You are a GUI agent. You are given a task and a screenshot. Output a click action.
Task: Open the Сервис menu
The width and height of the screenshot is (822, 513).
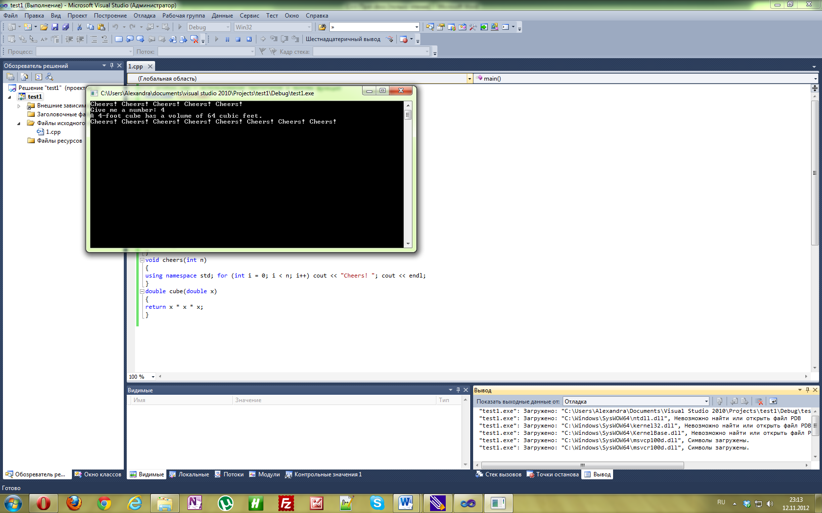coord(249,16)
